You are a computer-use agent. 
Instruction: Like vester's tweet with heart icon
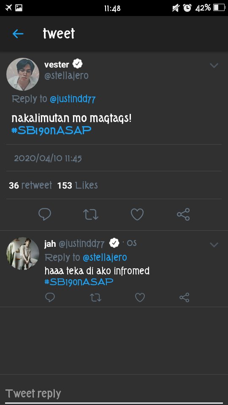[x=137, y=214]
